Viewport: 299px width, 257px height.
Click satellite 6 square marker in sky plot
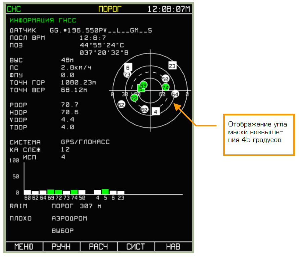click(x=128, y=67)
